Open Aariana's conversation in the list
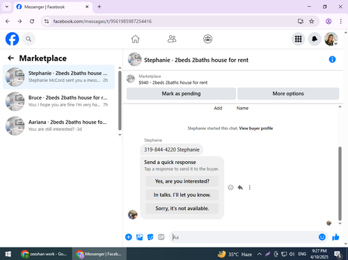Viewport: 348px width, 260px height. tap(58, 126)
